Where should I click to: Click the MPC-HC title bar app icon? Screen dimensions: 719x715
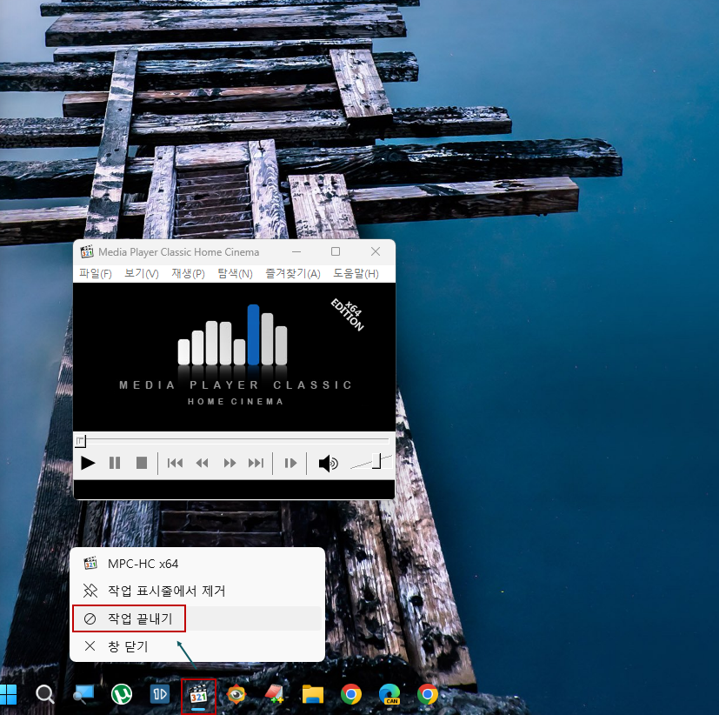point(87,251)
